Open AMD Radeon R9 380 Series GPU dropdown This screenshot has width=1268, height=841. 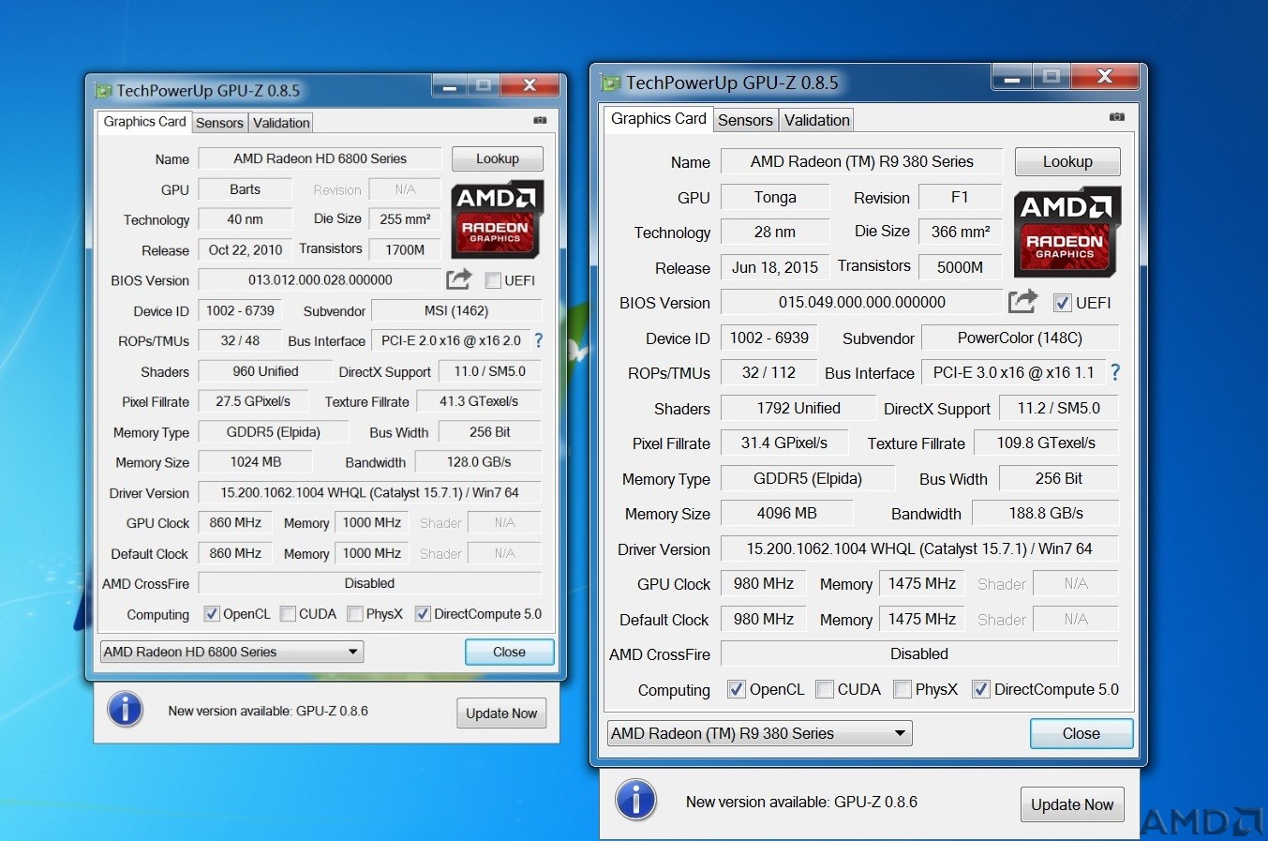click(759, 733)
